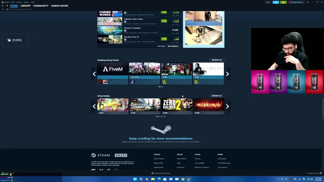324x182 pixels.
Task: Click Manage Downloads in the bottom bar
Action: click(161, 173)
